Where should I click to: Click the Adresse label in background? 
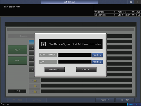(24, 36)
